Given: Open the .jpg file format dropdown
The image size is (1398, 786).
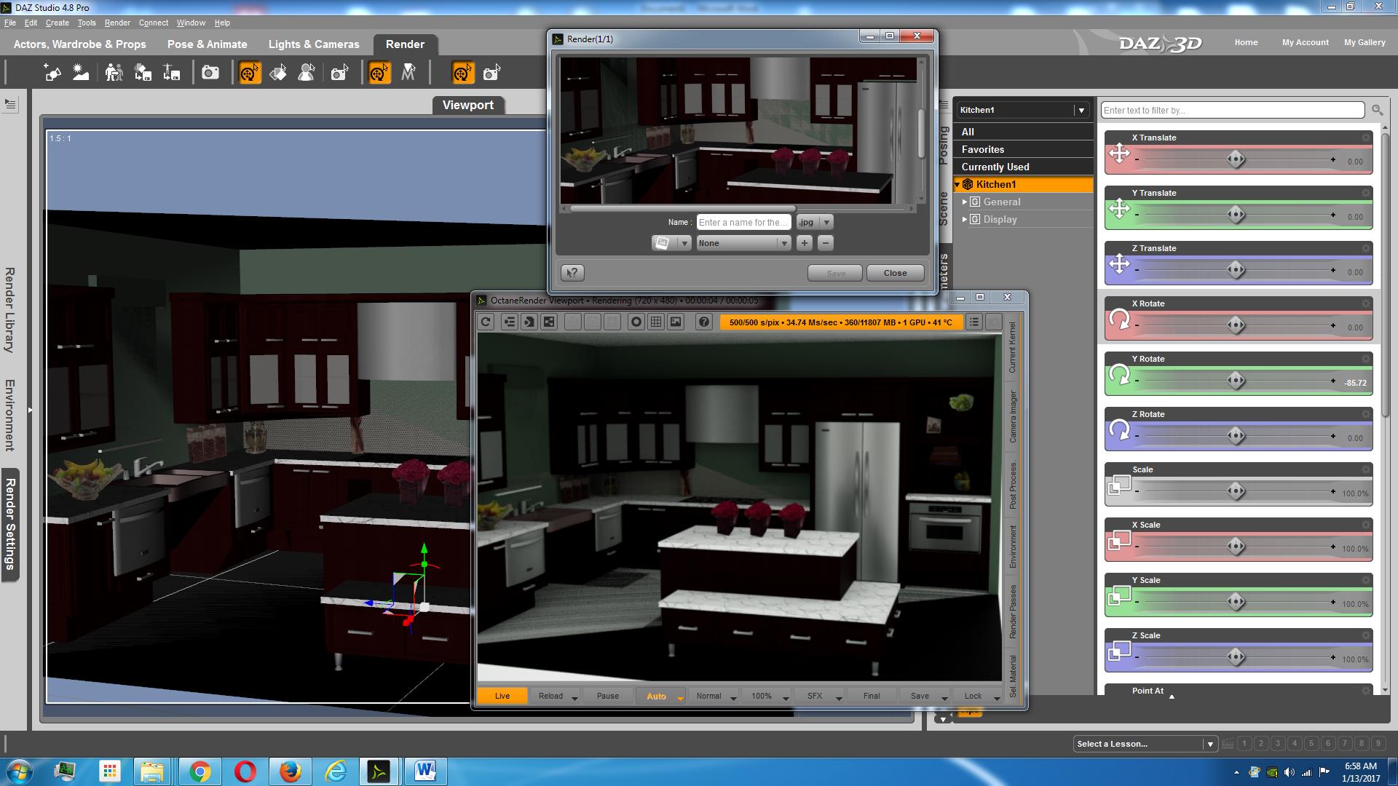Looking at the screenshot, I should (826, 223).
